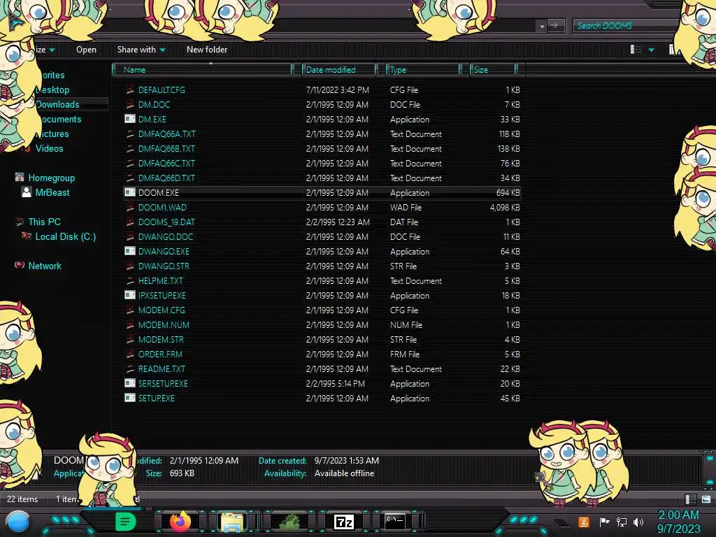Select the DMFAQ66B.TXT file
This screenshot has height=537, width=716.
click(x=166, y=148)
